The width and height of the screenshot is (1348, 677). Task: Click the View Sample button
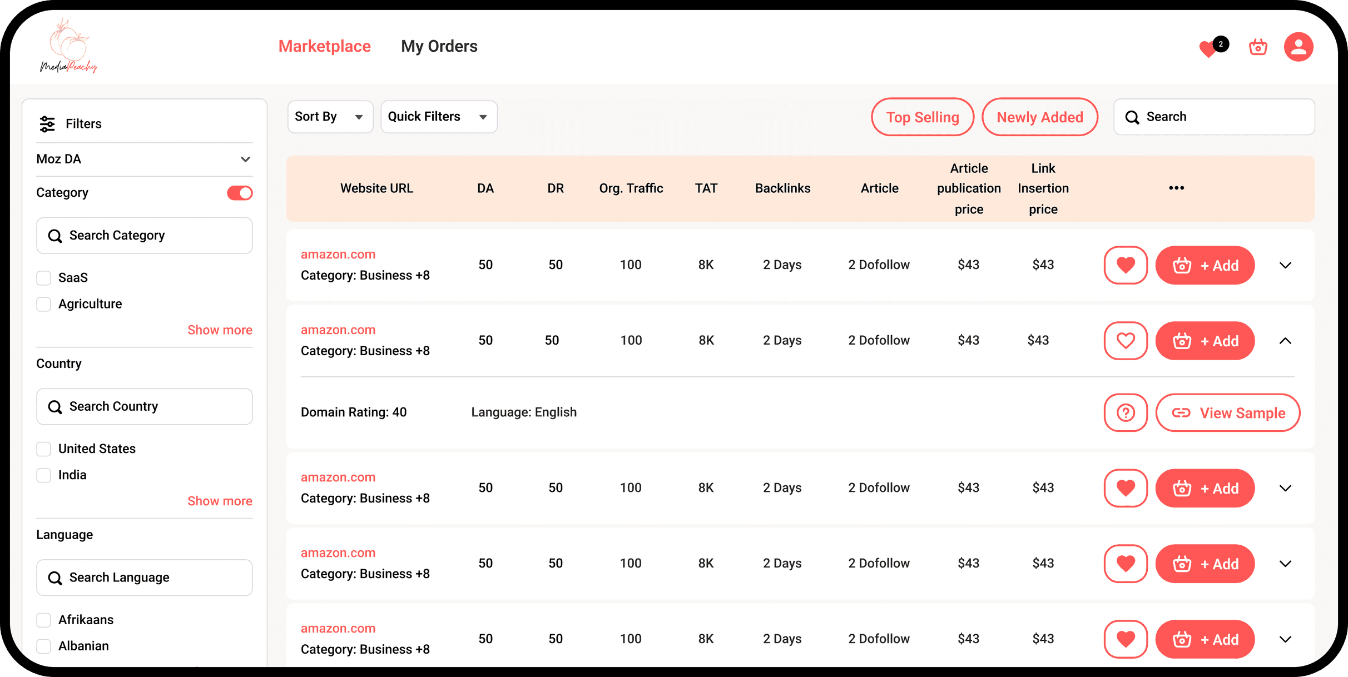point(1228,412)
